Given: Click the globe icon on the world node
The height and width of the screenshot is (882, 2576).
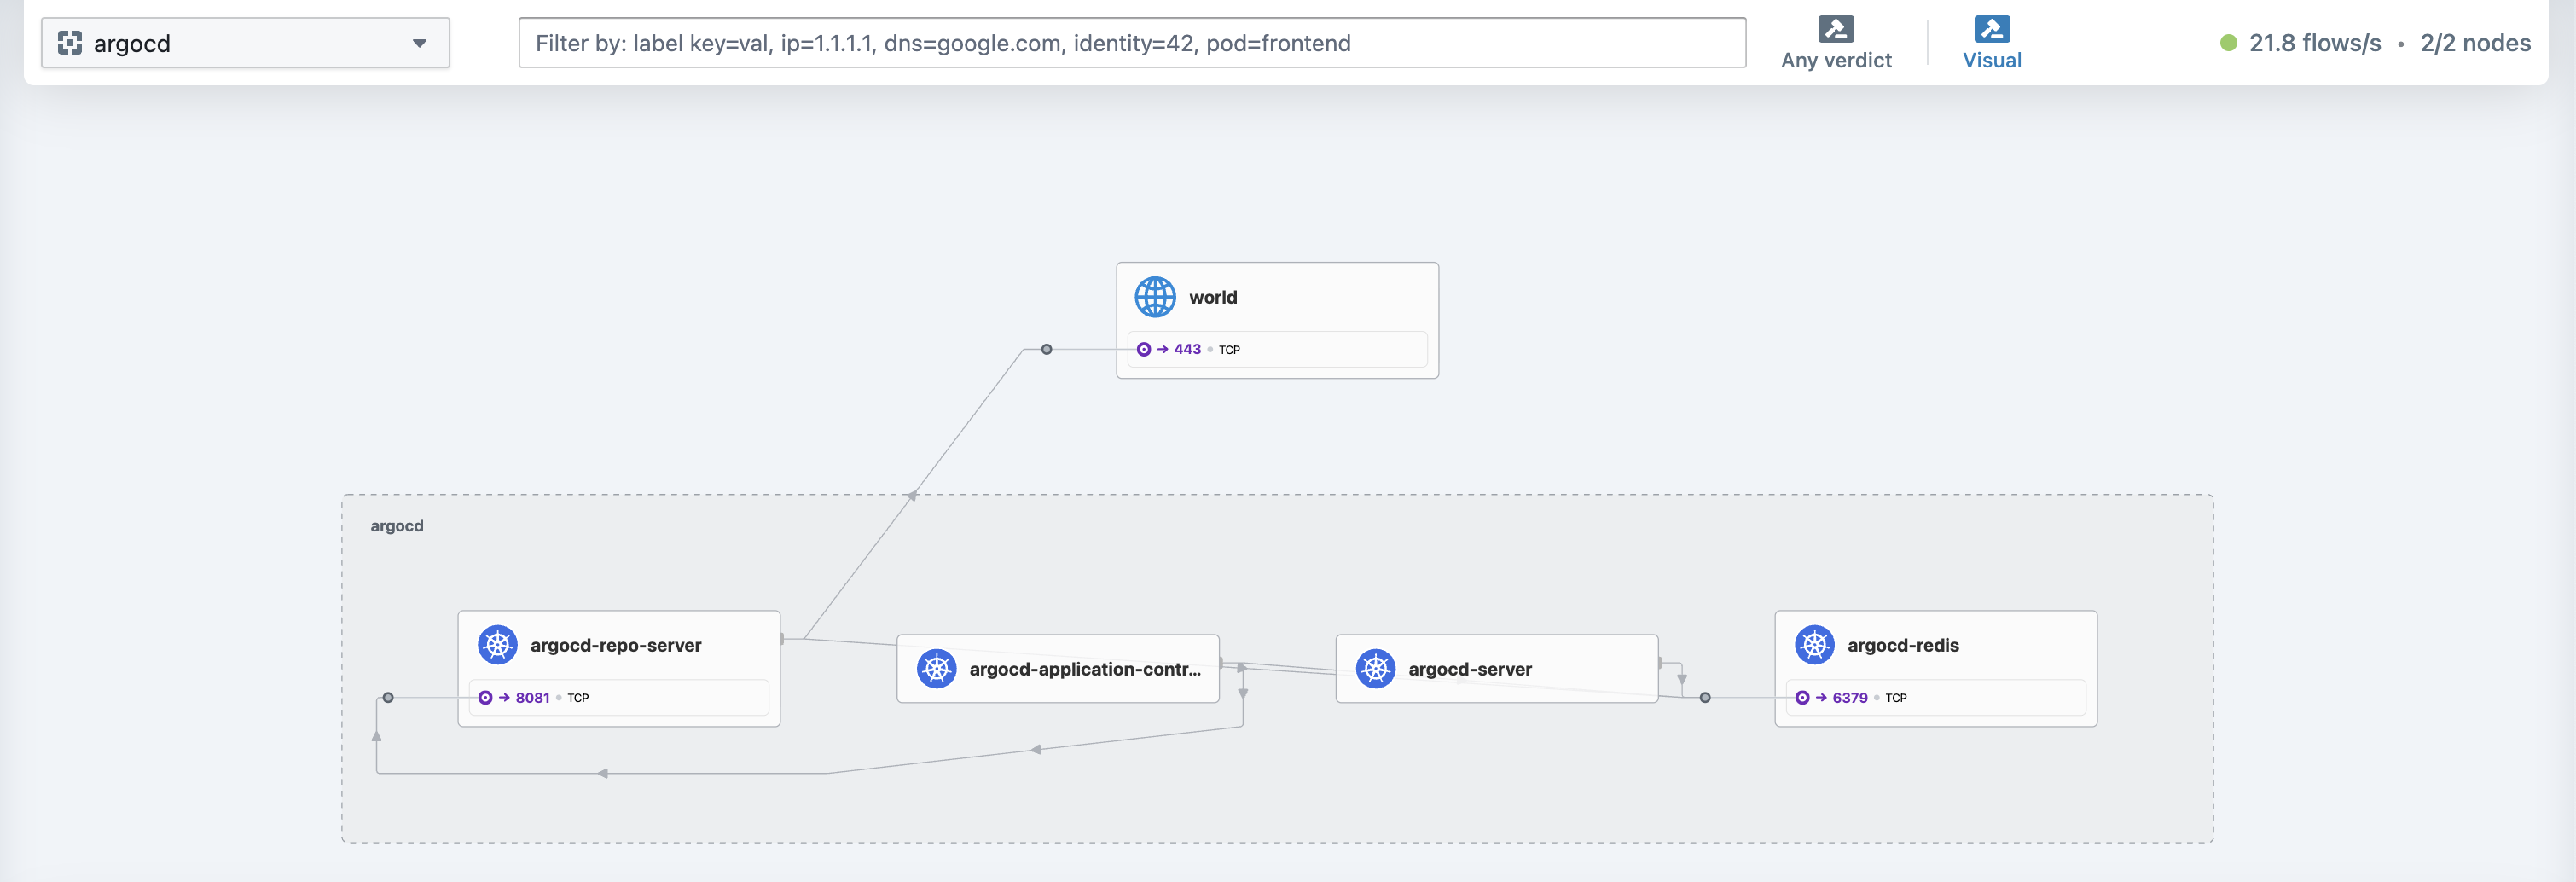Looking at the screenshot, I should tap(1155, 296).
